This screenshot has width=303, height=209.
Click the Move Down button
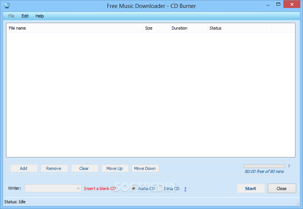[145, 168]
